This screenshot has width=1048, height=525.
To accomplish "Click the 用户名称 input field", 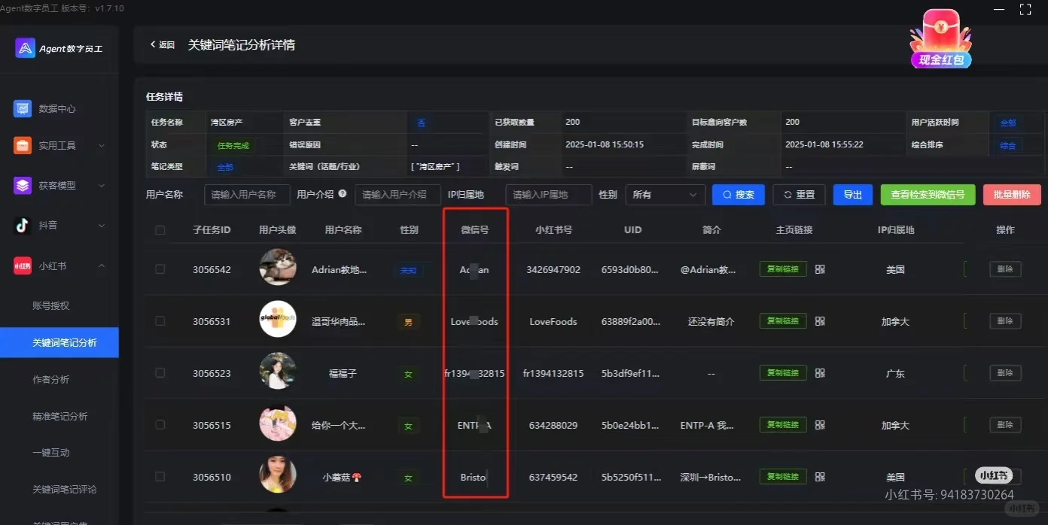I will [x=246, y=194].
